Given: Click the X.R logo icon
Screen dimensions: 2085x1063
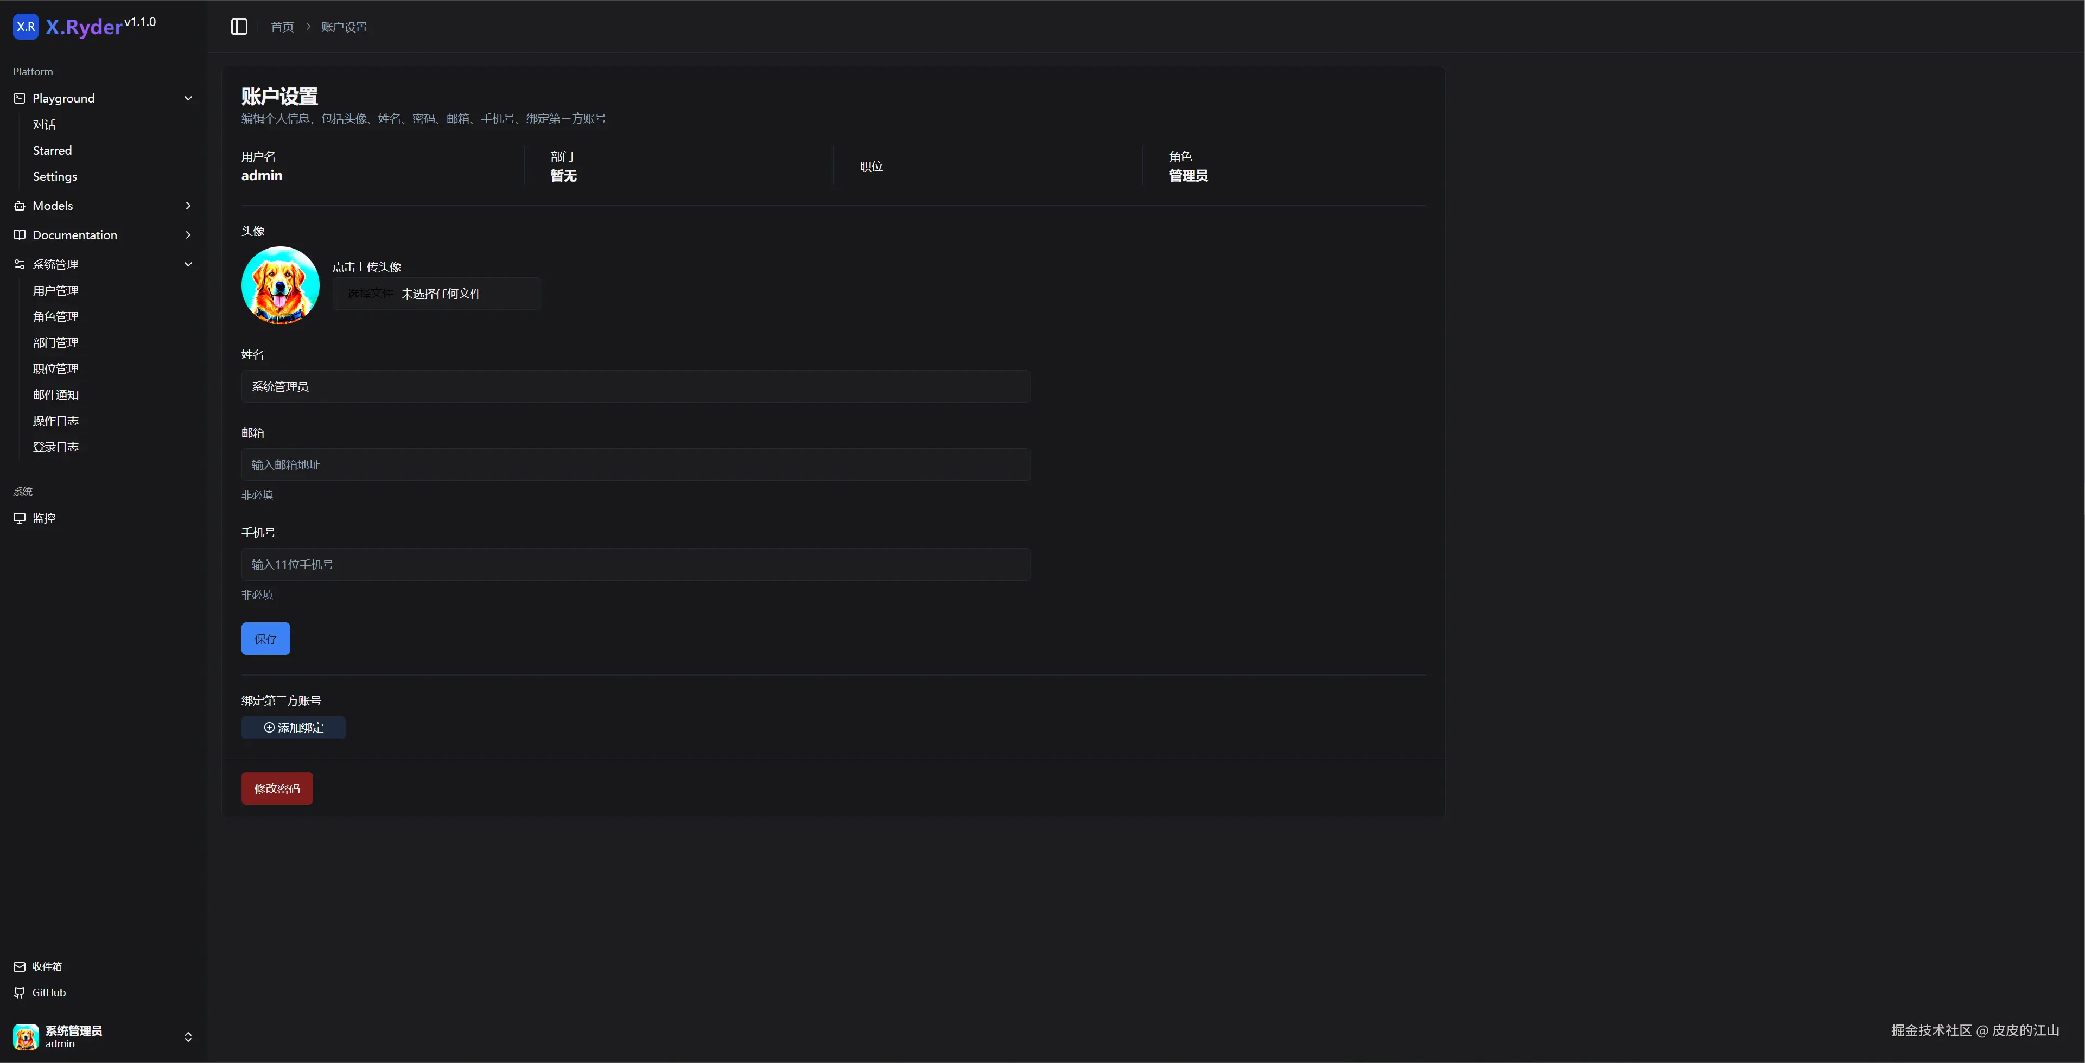Looking at the screenshot, I should [26, 27].
